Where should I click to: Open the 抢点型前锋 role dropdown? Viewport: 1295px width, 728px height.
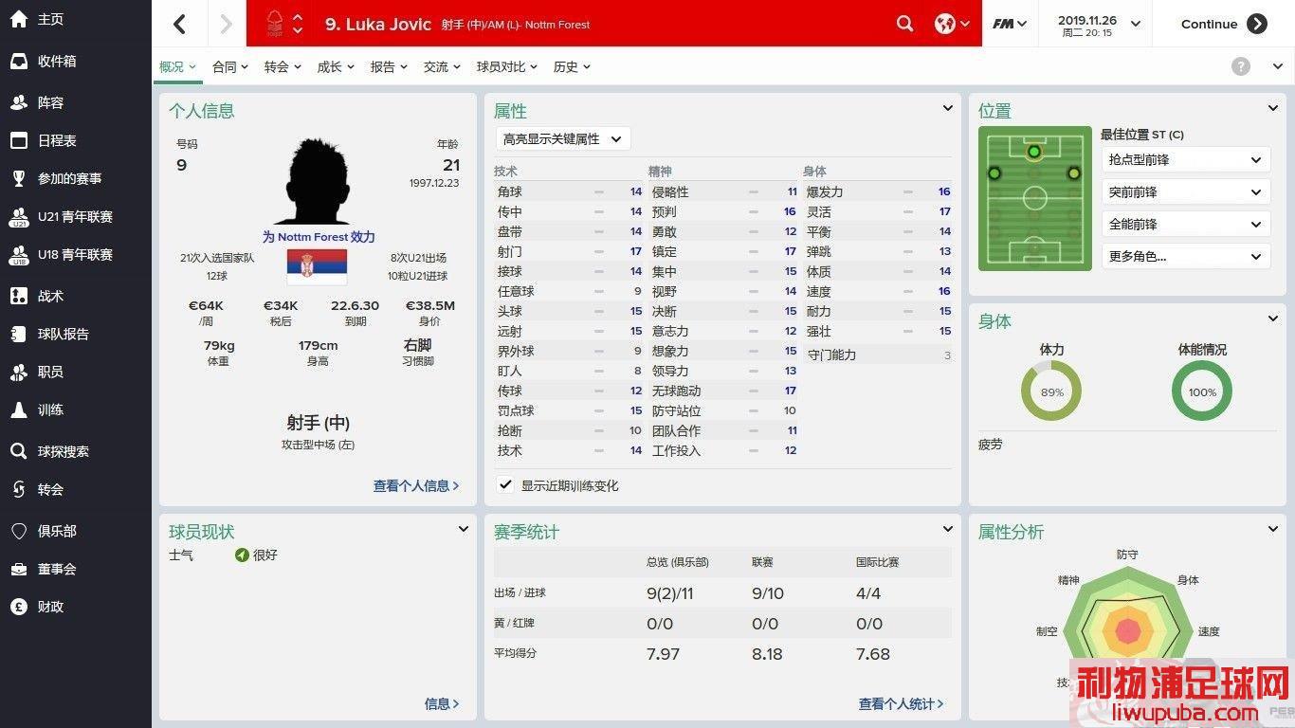pyautogui.click(x=1185, y=160)
